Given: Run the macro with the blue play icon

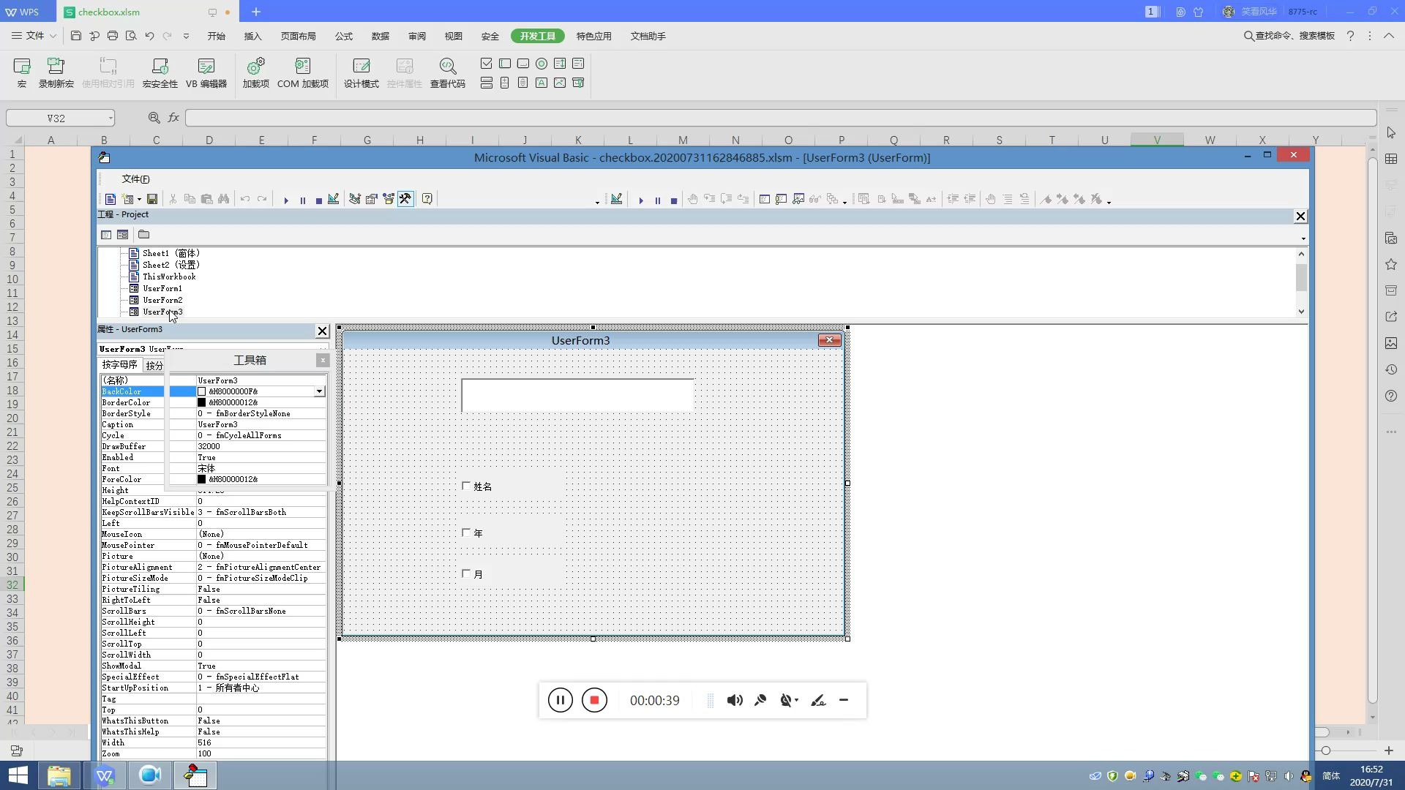Looking at the screenshot, I should click(x=286, y=200).
